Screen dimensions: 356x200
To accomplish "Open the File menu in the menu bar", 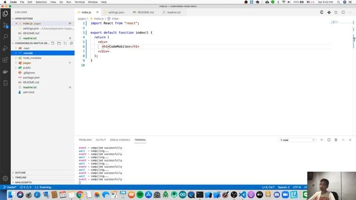I will point(22,2).
